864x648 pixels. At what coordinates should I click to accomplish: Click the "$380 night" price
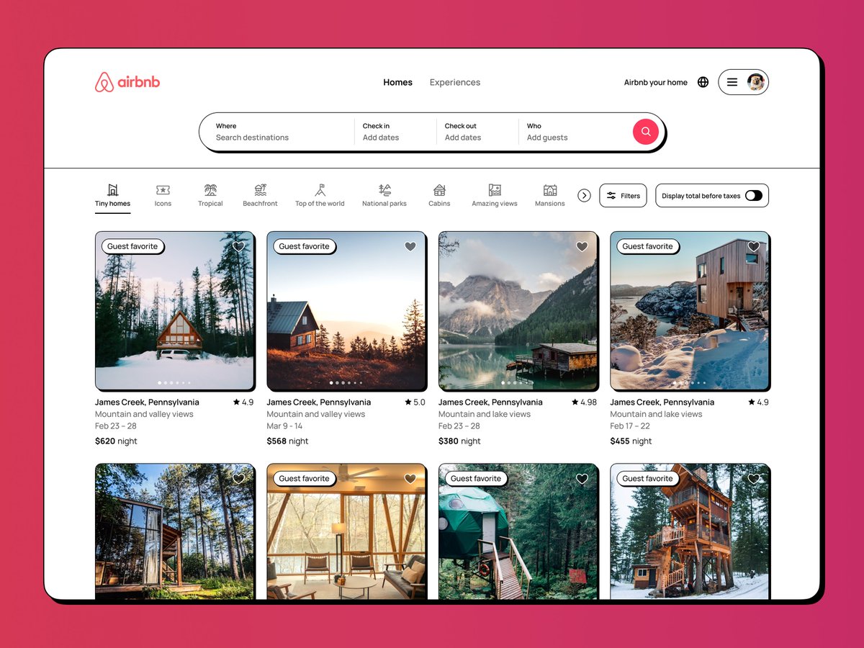click(459, 441)
